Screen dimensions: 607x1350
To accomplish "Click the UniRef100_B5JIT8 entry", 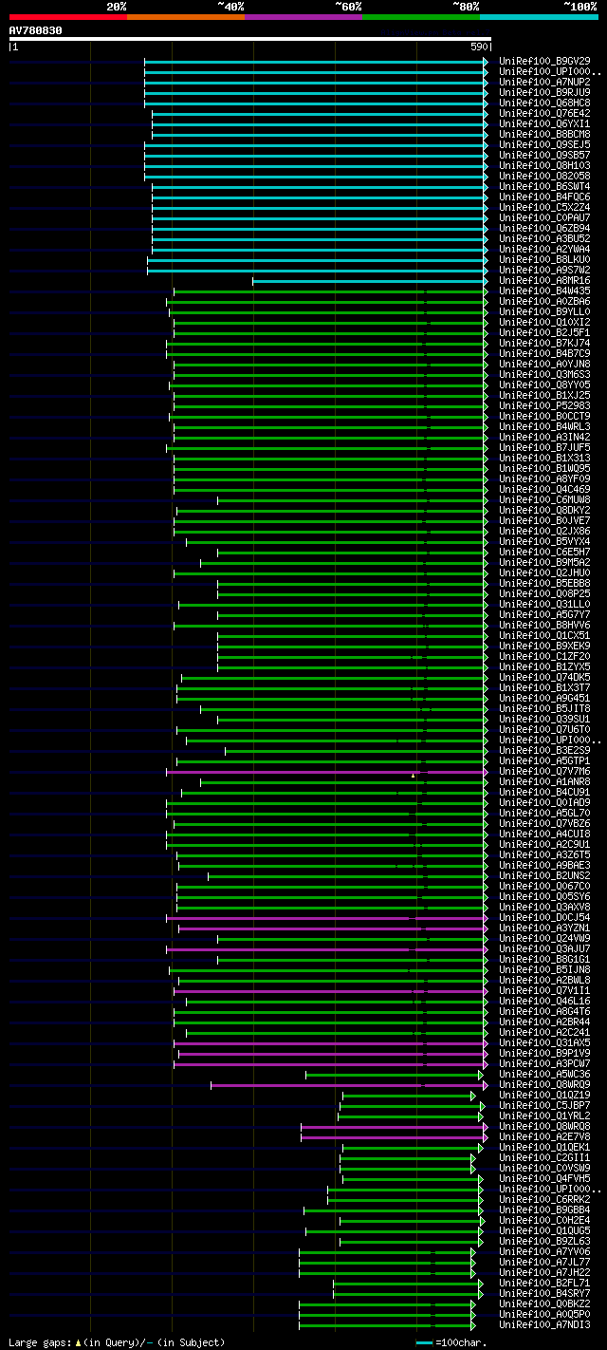I will point(545,708).
